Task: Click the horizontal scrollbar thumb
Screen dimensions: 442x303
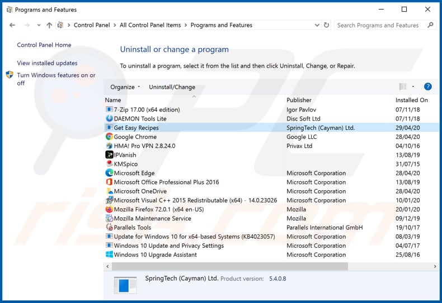Action: tap(230, 266)
